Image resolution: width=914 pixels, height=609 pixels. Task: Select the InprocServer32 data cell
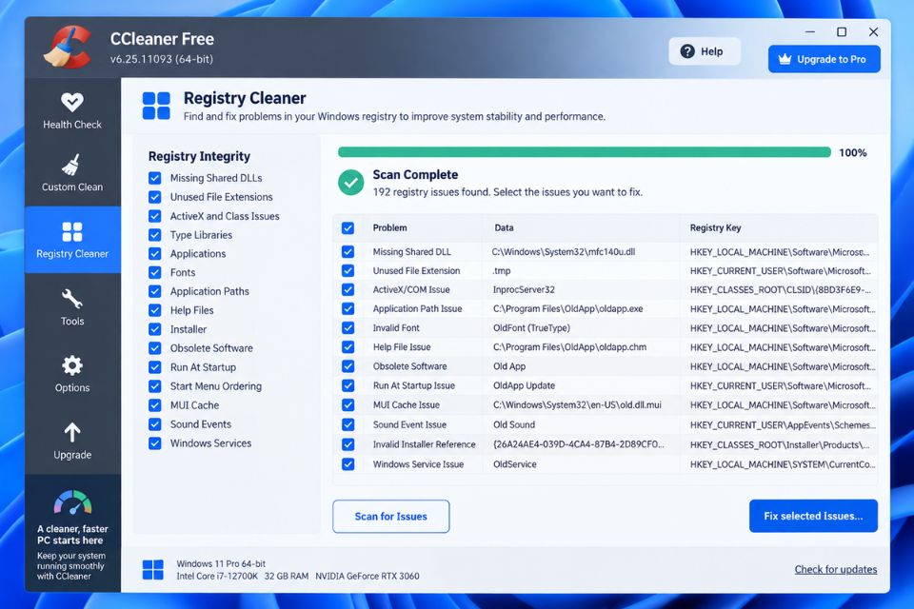(x=524, y=289)
